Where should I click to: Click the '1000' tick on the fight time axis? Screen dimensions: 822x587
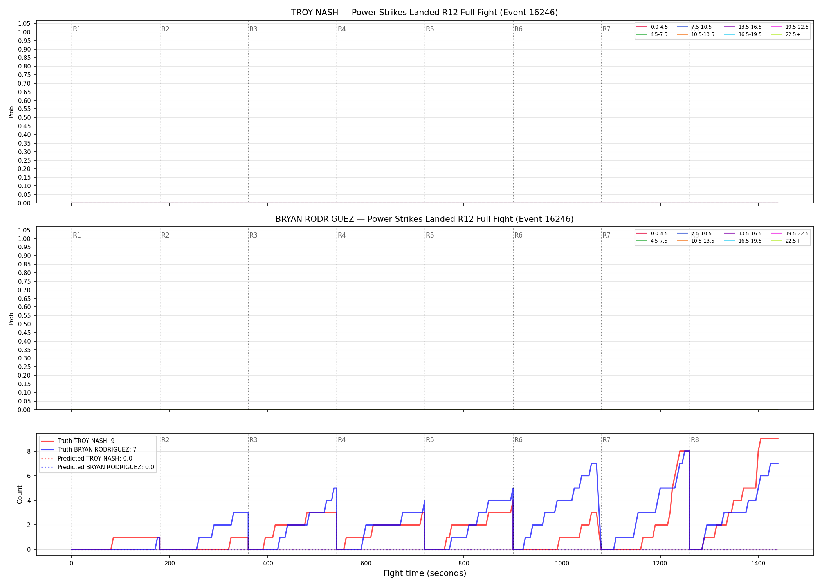click(x=562, y=564)
